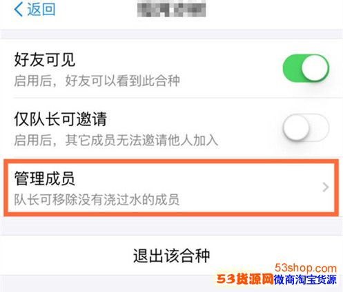Click the description 启用后,好友可以看到此合种
Screen dimensions: 343x292
point(97,81)
